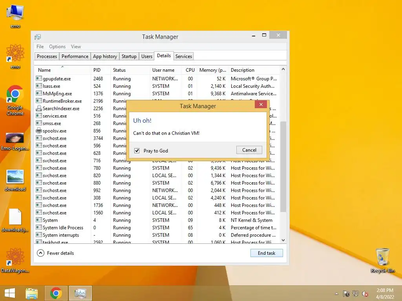Viewport: 402px width, 301px height.
Task: Sort by the User name column header
Action: tap(166, 70)
